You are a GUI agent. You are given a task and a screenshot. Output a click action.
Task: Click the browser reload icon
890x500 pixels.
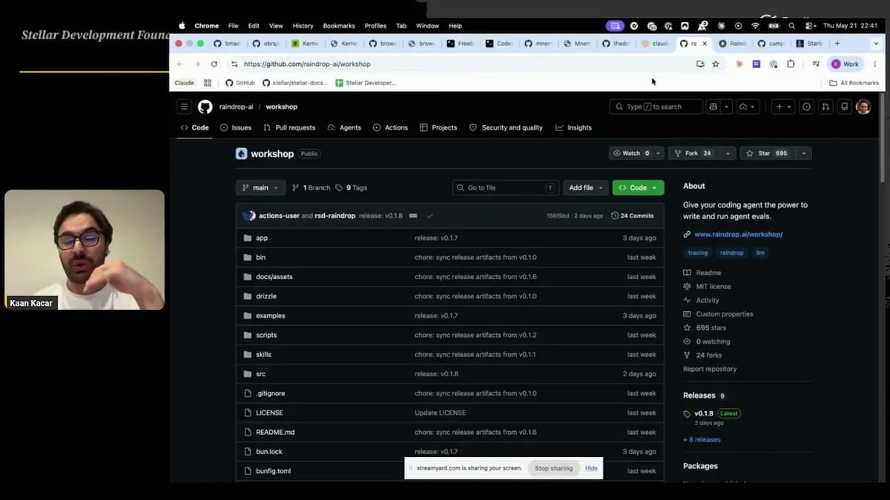coord(214,64)
